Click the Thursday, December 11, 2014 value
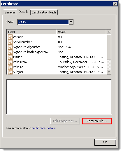The width and height of the screenshot is (123, 153). 81,62
